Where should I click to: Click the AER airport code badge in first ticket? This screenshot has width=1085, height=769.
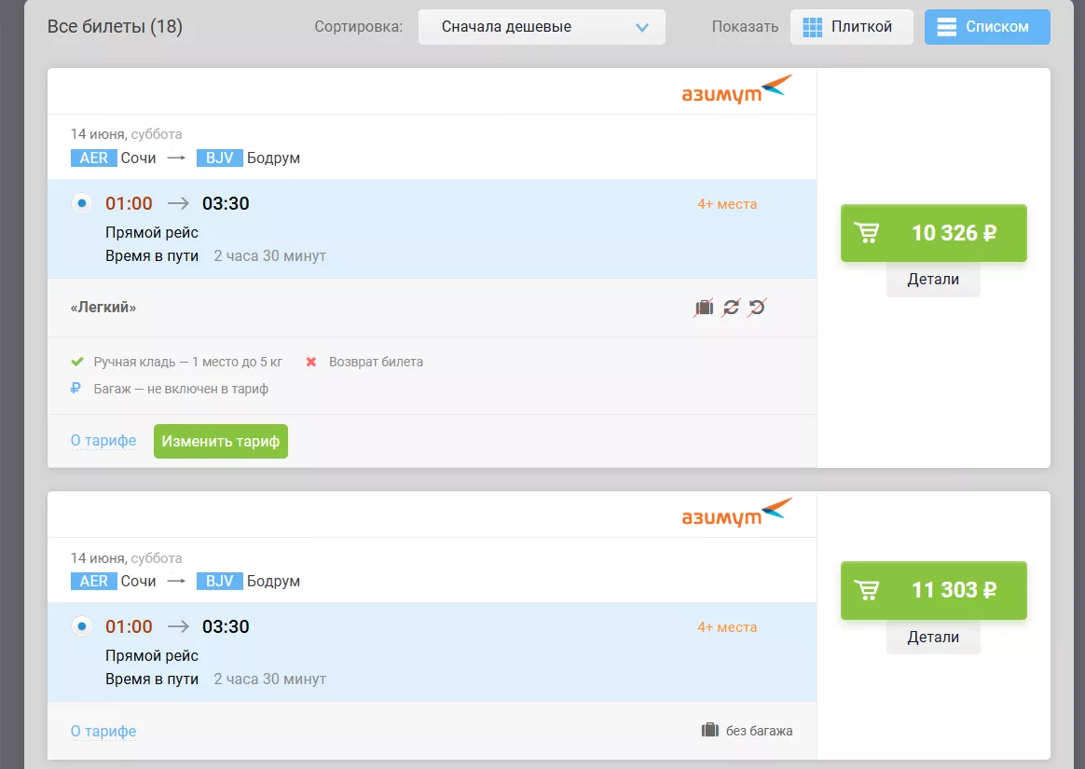click(93, 158)
